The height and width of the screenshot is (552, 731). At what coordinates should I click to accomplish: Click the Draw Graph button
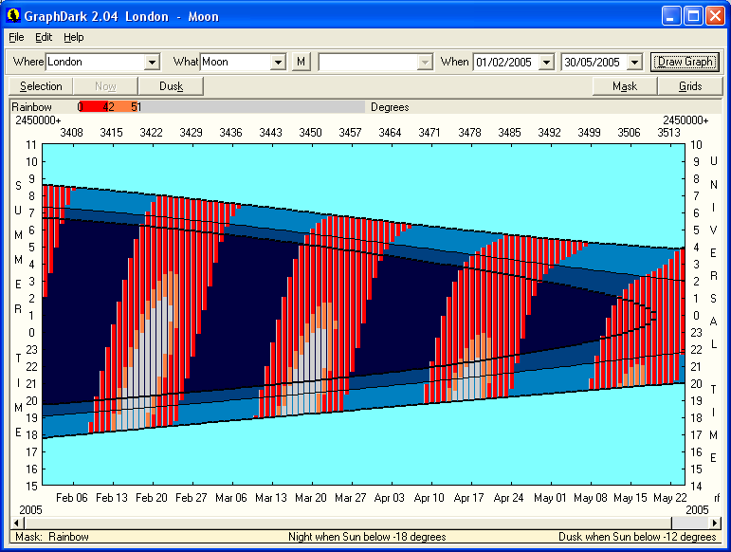point(685,62)
